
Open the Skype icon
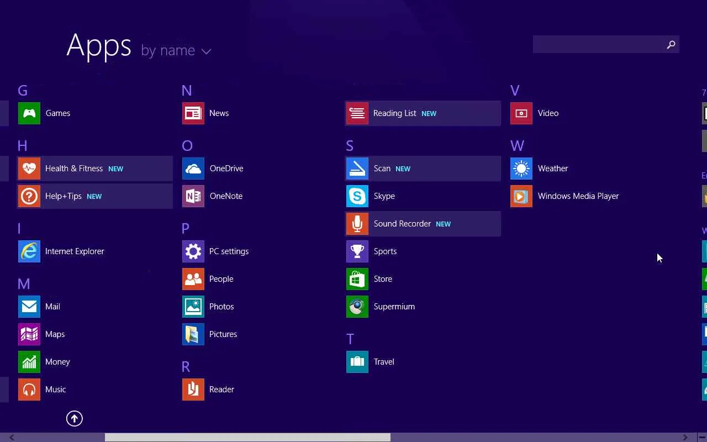click(357, 196)
